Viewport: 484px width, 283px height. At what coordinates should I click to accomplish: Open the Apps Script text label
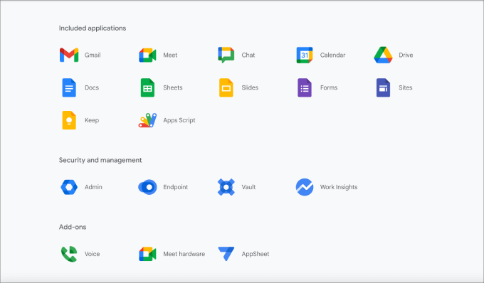179,120
